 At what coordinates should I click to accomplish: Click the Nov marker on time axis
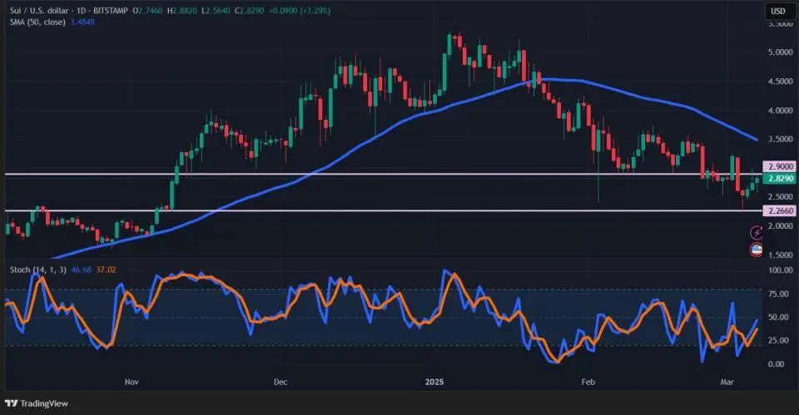click(x=131, y=382)
